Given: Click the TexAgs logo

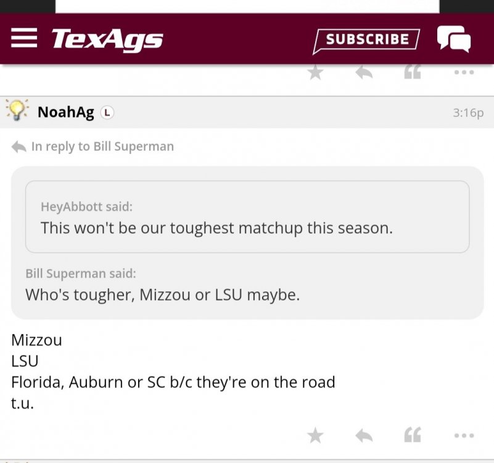Looking at the screenshot, I should tap(107, 39).
